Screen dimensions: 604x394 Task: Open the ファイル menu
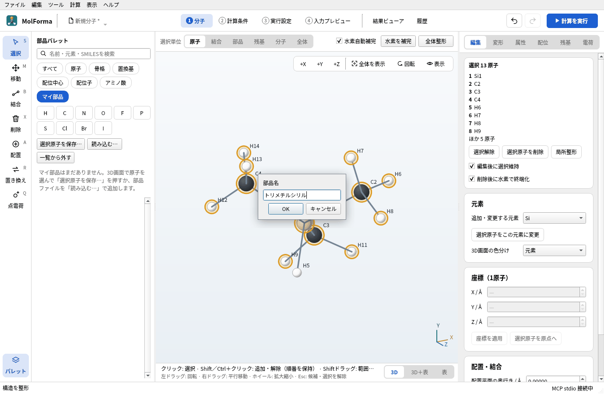pos(15,5)
